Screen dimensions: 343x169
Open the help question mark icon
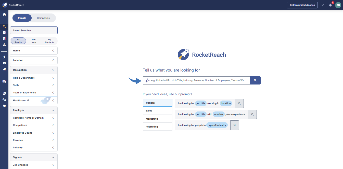coord(323,5)
